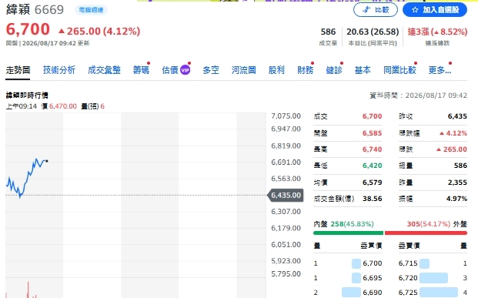Open the 估價 tab
Image resolution: width=478 pixels, height=298 pixels.
tap(170, 70)
